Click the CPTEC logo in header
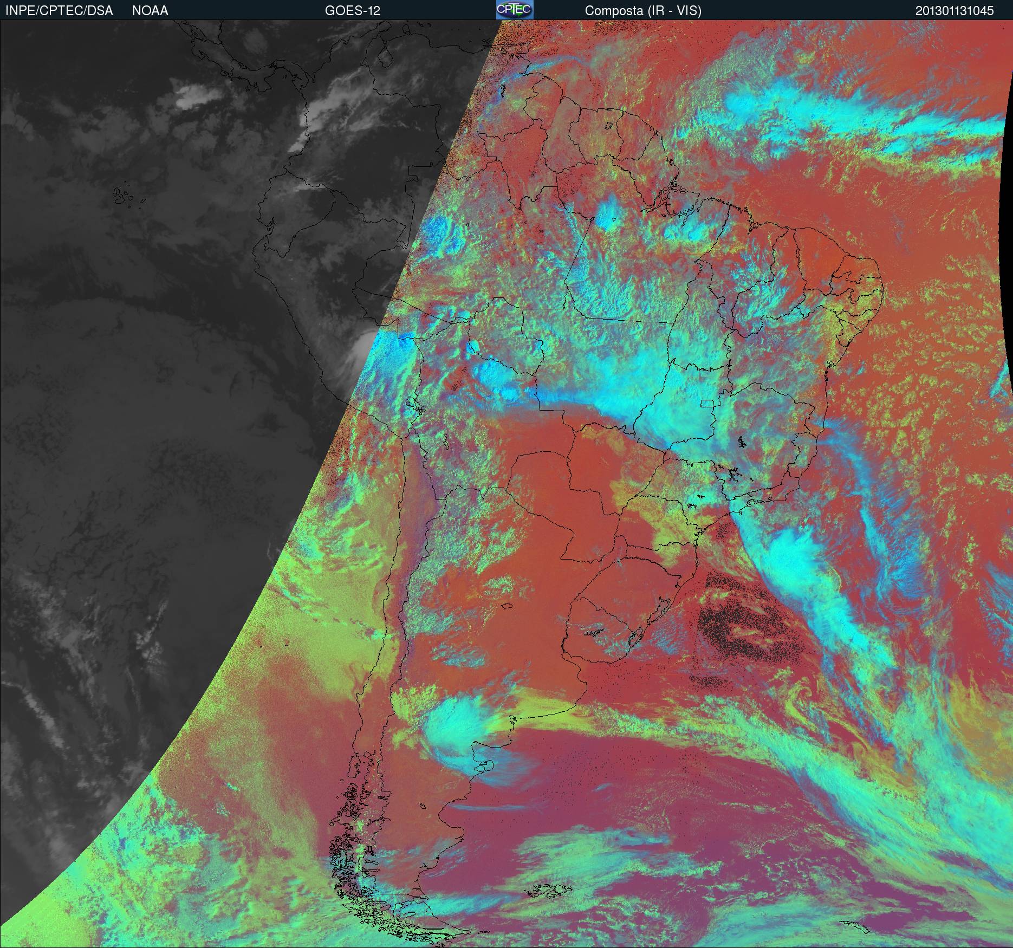The height and width of the screenshot is (948, 1013). [x=515, y=10]
